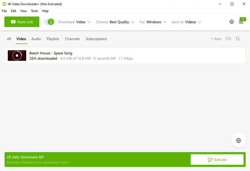Open the account profile icon
250x171 pixels.
pos(241,22)
